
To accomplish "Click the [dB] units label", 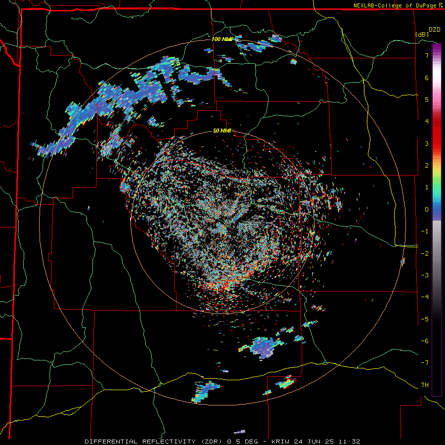I will pos(422,34).
